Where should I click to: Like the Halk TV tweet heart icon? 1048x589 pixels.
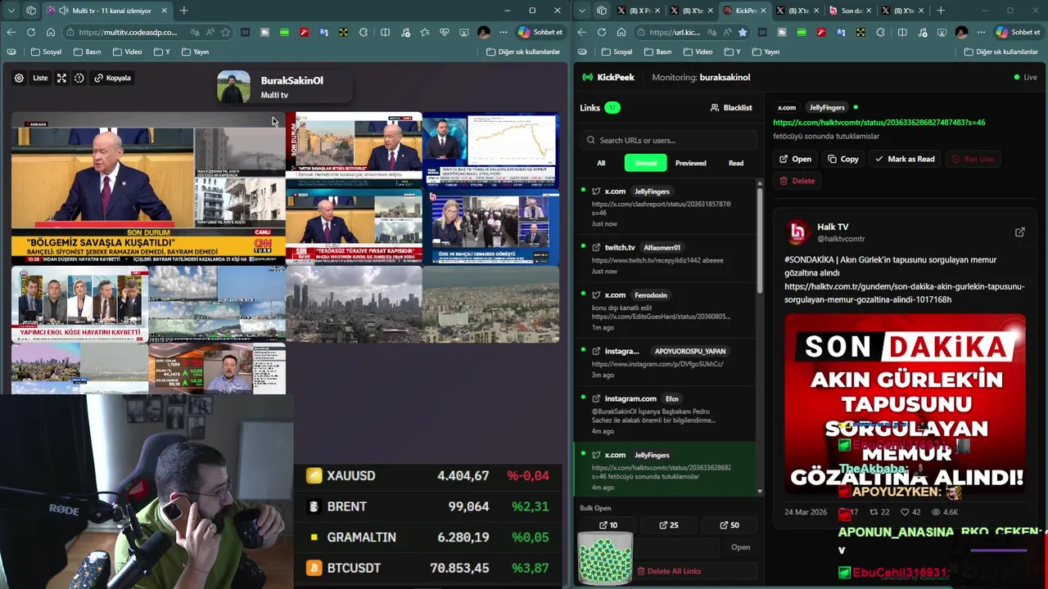point(905,512)
